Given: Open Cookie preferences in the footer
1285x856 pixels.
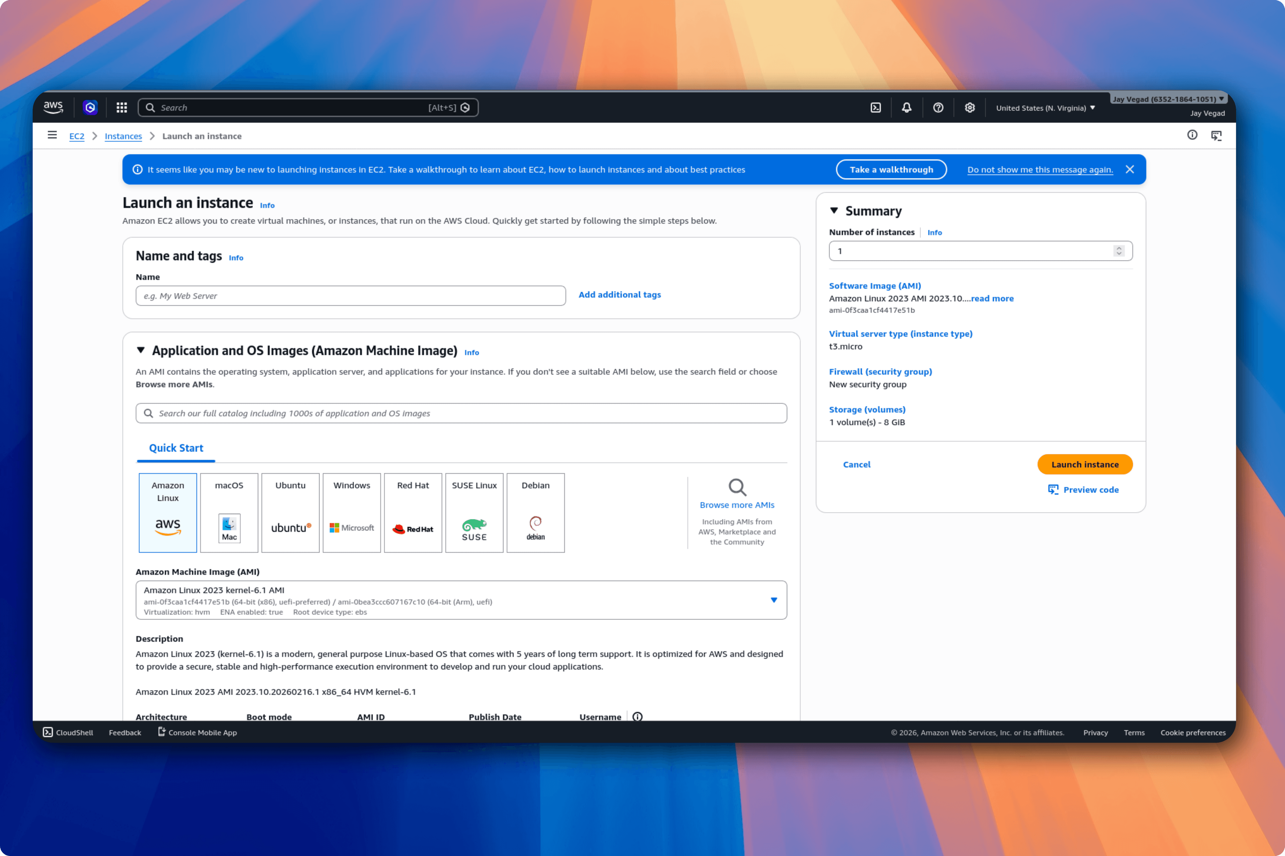Looking at the screenshot, I should [1193, 733].
